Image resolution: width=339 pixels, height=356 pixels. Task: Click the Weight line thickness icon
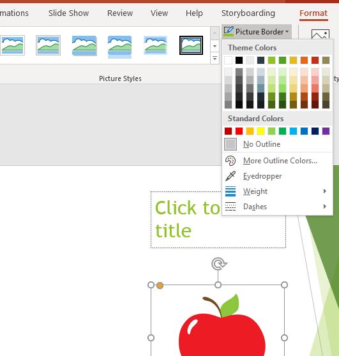tap(230, 191)
